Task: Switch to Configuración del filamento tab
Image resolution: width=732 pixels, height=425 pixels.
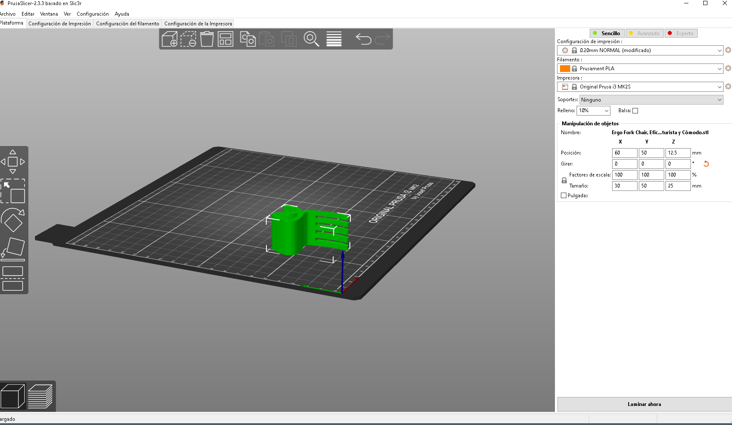Action: pos(128,24)
